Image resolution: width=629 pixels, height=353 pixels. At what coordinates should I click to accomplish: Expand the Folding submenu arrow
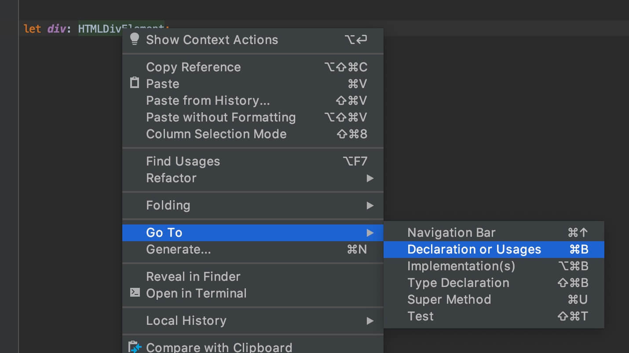click(370, 206)
